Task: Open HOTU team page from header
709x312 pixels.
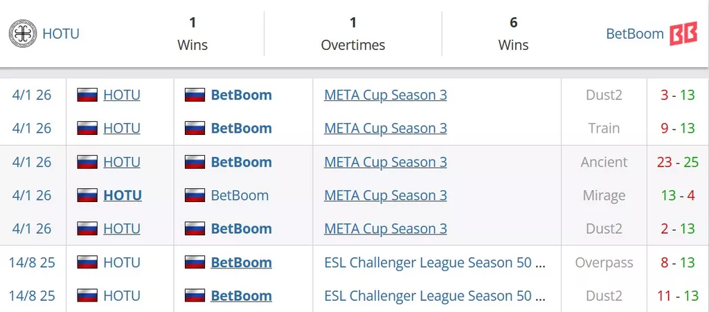Action: click(61, 33)
